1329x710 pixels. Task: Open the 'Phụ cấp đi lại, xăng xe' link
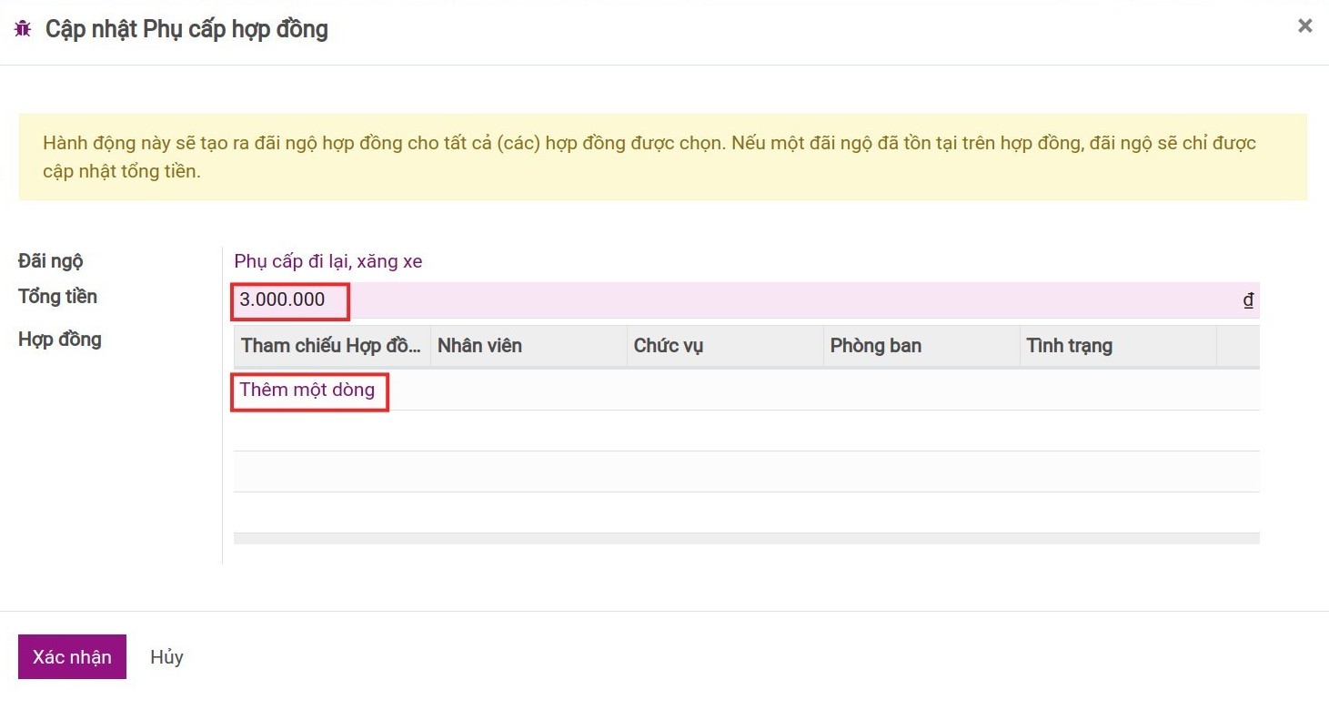tap(327, 261)
